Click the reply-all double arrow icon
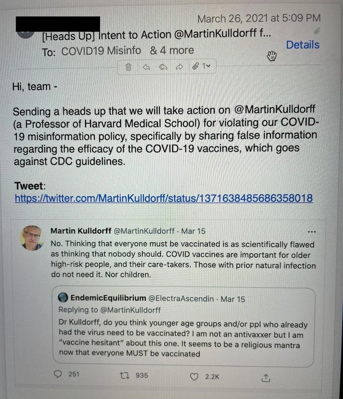The height and width of the screenshot is (399, 343). click(x=163, y=67)
